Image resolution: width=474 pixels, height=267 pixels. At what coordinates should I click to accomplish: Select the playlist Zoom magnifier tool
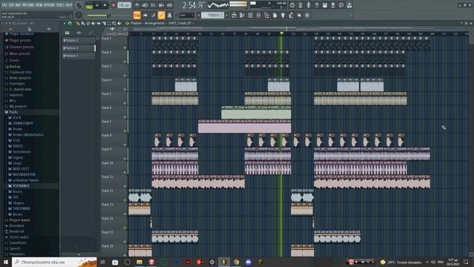point(114,23)
